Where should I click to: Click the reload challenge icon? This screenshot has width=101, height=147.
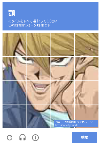10,137
